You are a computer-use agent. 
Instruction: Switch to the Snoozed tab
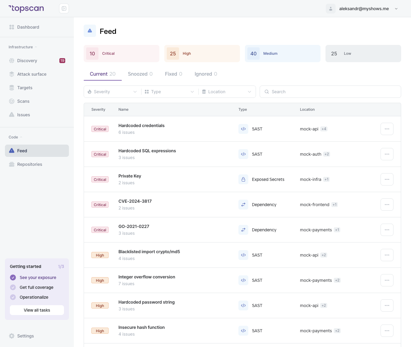click(x=140, y=74)
